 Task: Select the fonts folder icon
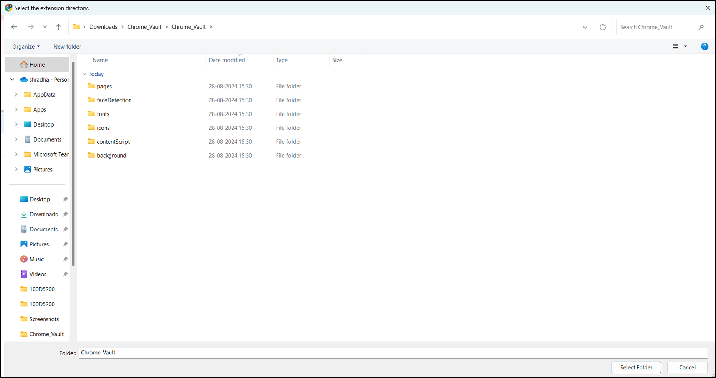[91, 114]
